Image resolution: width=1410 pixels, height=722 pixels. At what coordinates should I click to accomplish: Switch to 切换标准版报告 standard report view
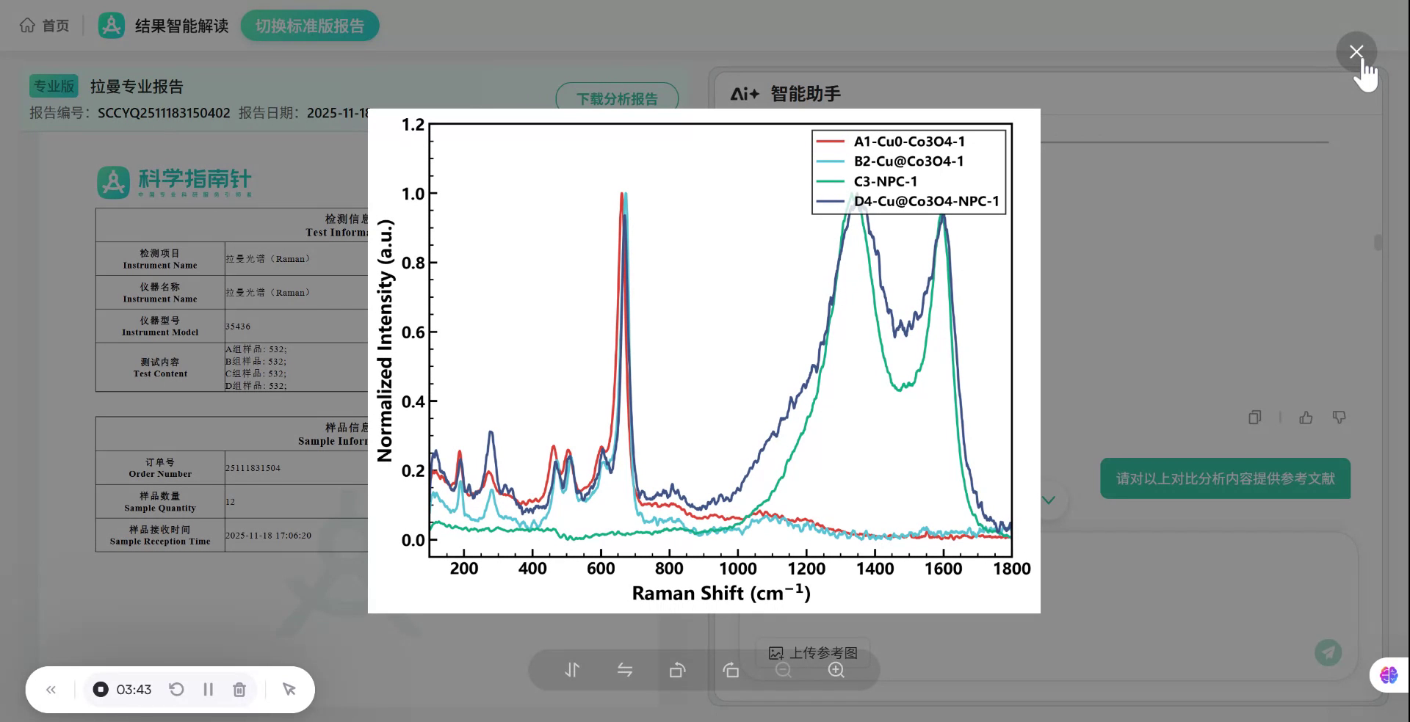point(309,24)
